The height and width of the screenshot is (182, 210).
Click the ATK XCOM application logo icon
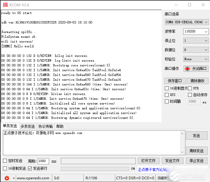[x=5, y=5]
